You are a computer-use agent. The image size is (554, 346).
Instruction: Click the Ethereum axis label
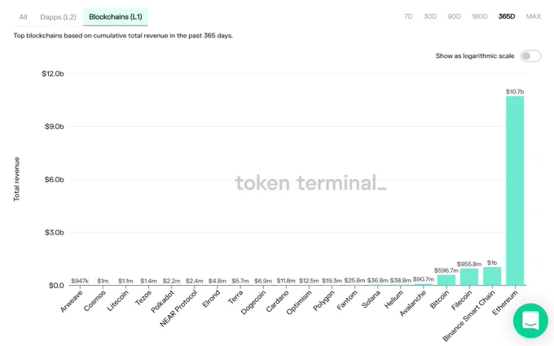point(505,303)
